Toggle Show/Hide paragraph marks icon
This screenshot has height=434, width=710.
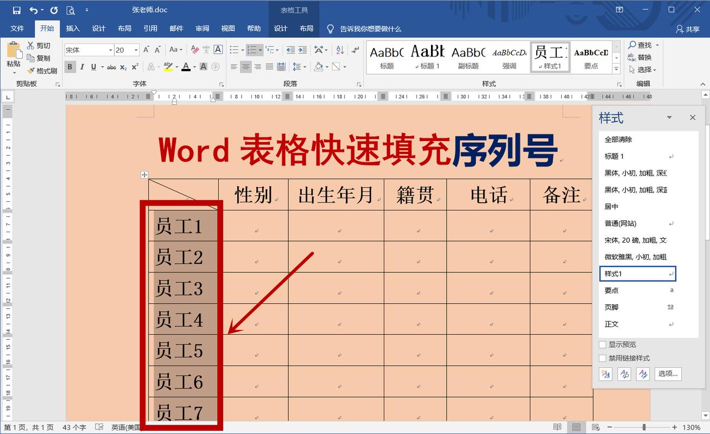click(356, 50)
